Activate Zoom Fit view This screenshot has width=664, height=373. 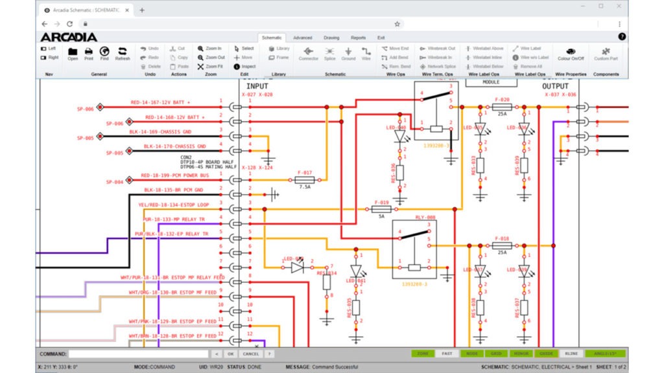pyautogui.click(x=212, y=66)
